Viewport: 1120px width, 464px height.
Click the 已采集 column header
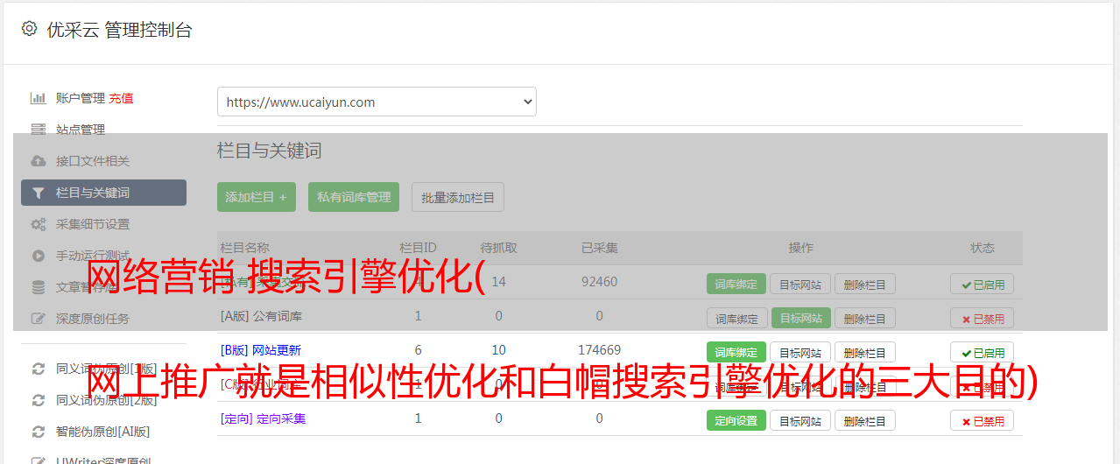[600, 248]
